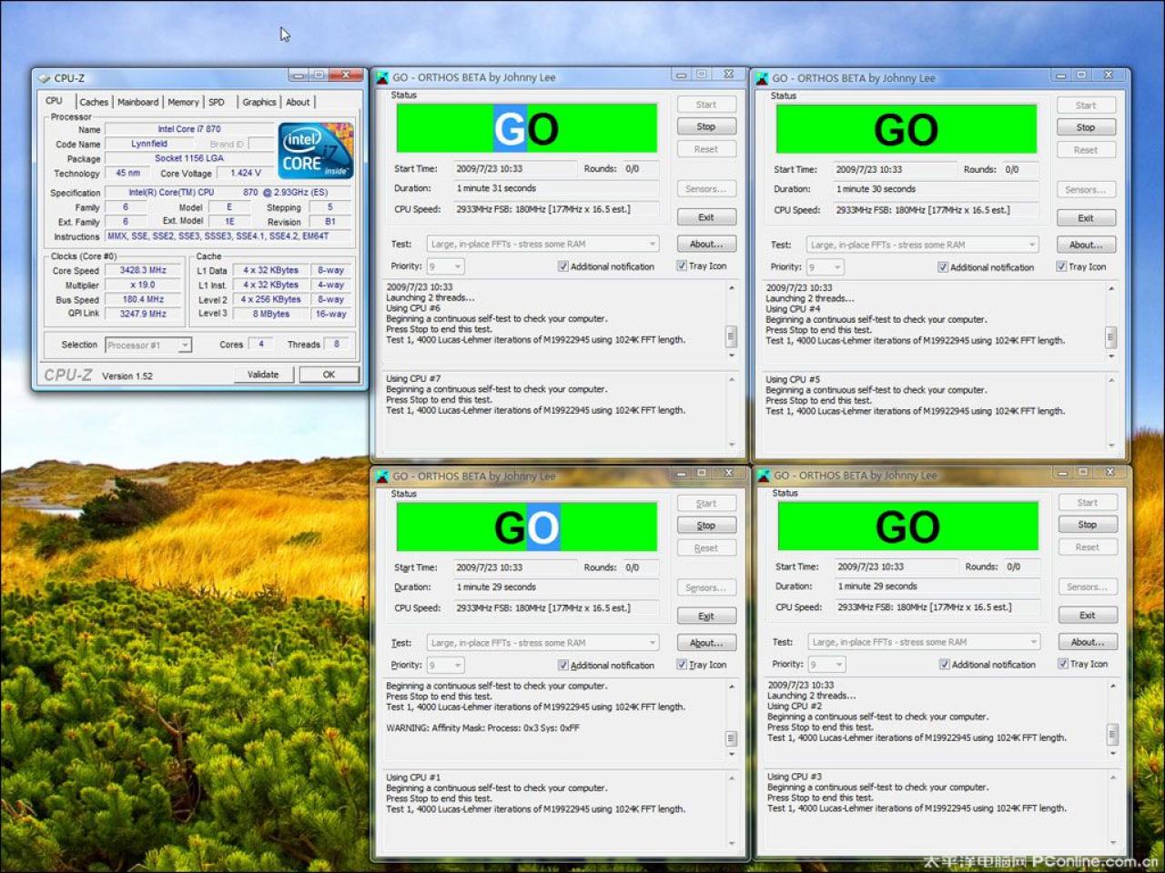Toggle Tray Icon in ORTHOS window with CPU #6
Viewport: 1165px width, 873px height.
pos(682,266)
